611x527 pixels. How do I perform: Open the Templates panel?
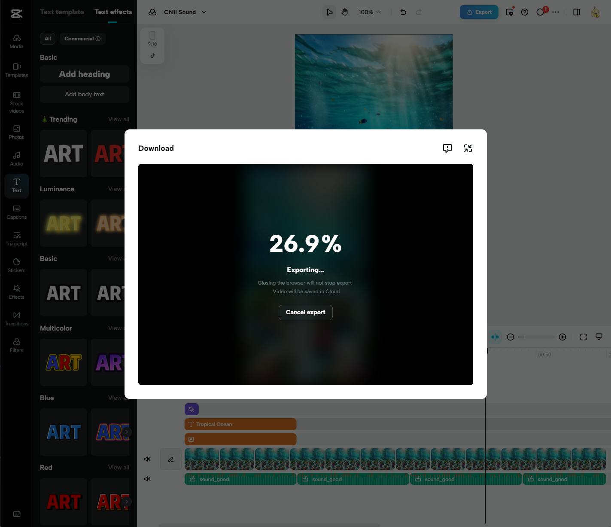pyautogui.click(x=16, y=70)
